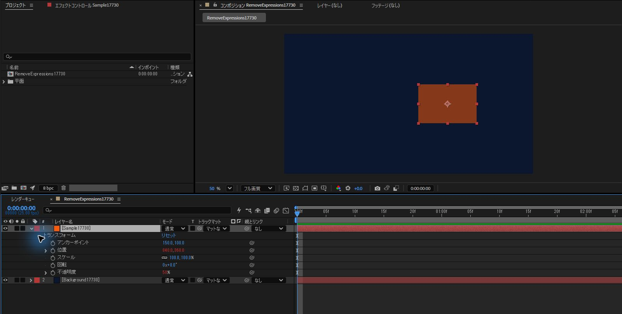Open the プロジェクト panel tab
622x314 pixels.
click(x=16, y=5)
